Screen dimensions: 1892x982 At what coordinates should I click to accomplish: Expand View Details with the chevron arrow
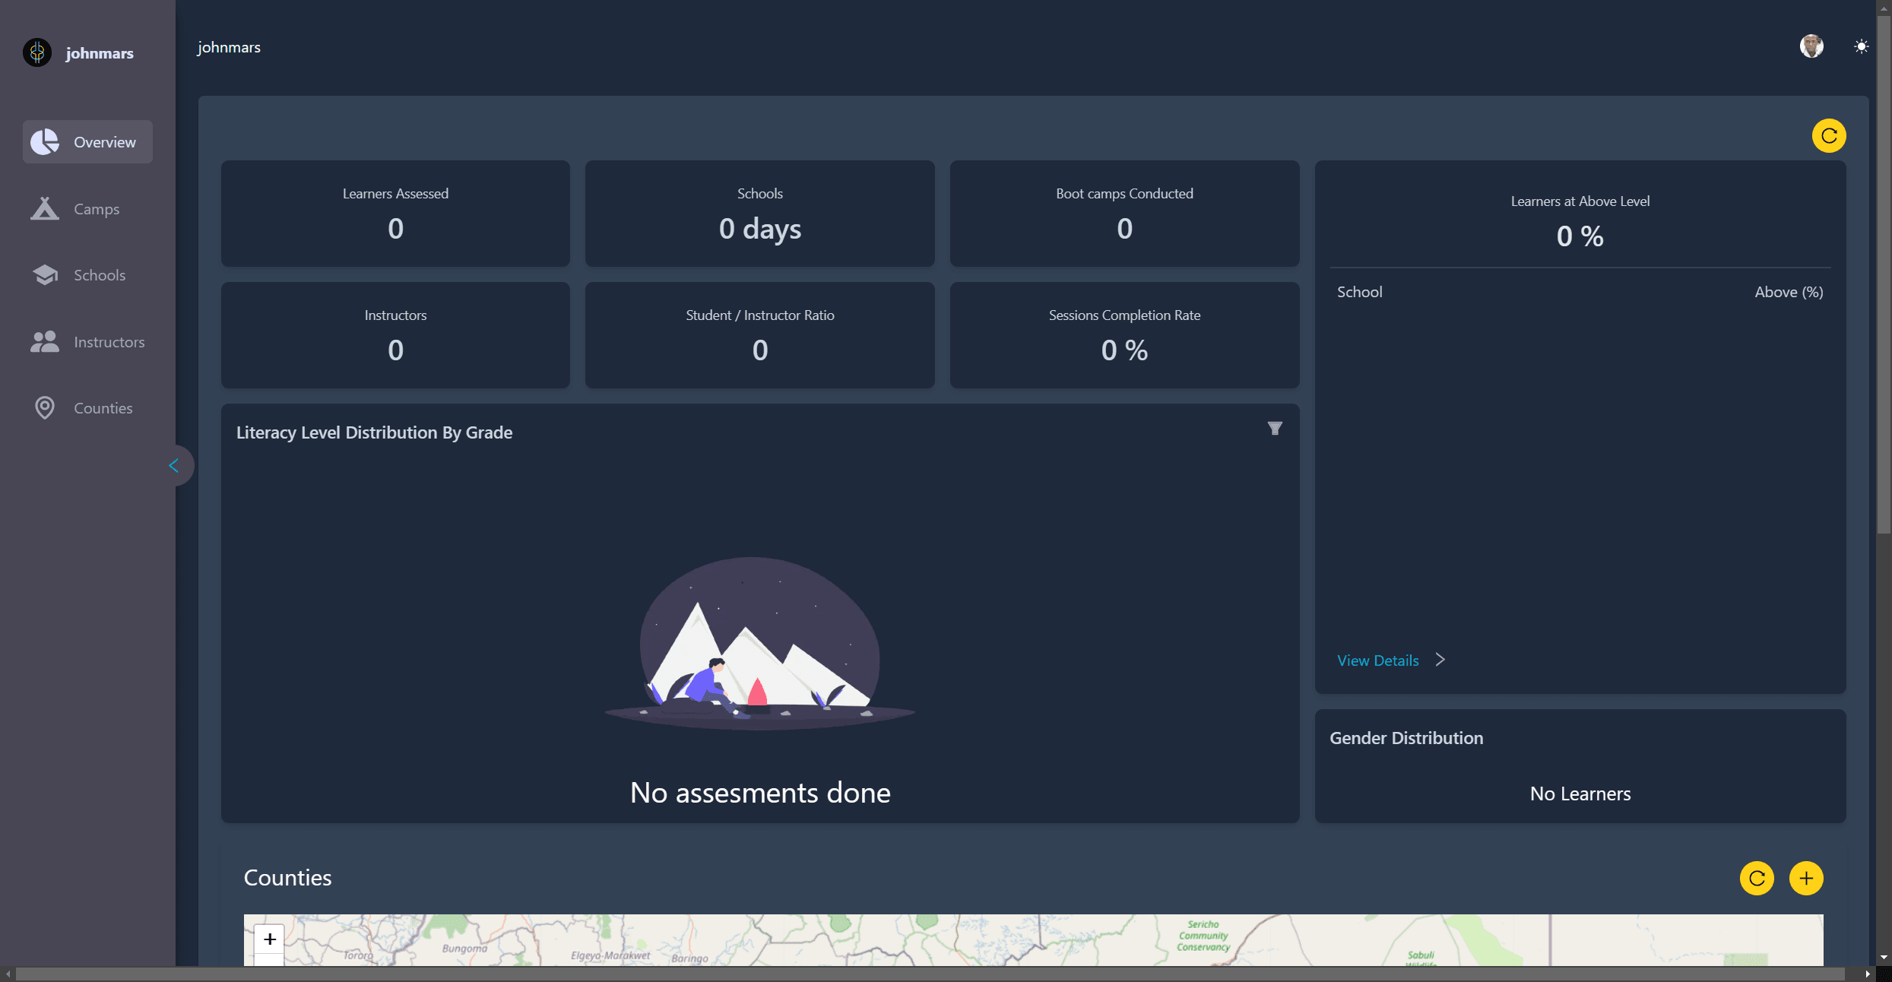[1440, 660]
